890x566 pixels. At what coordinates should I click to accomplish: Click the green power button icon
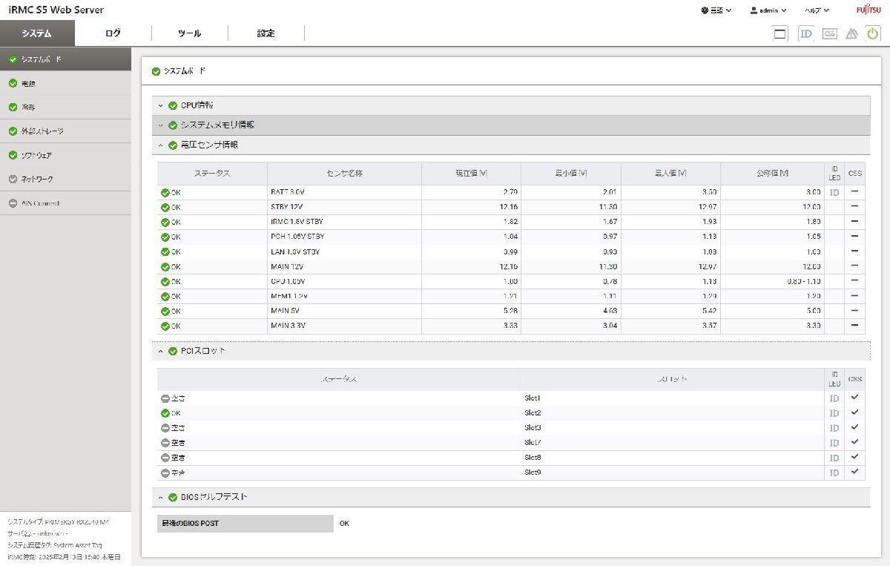click(x=873, y=33)
